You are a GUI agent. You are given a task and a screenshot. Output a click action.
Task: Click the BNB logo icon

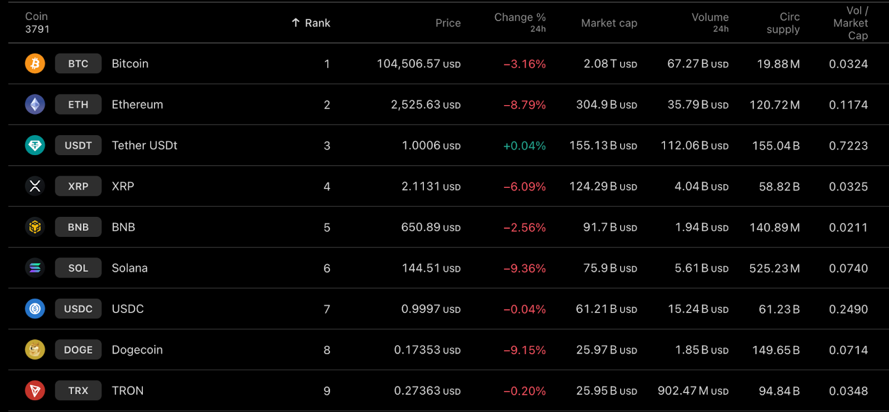click(x=35, y=227)
